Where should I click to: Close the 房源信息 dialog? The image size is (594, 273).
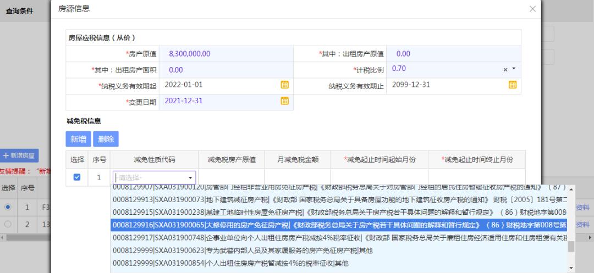532,9
